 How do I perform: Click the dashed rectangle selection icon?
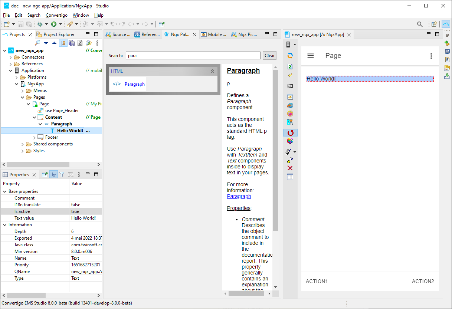point(290,86)
